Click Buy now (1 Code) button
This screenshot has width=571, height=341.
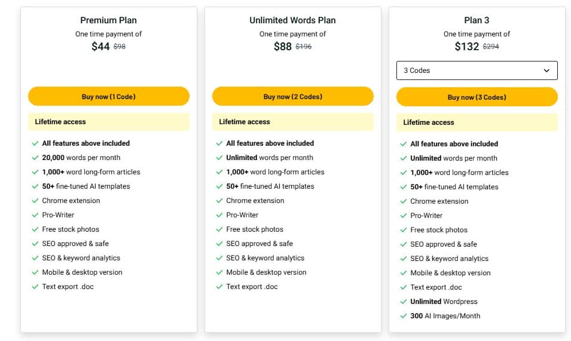[108, 97]
